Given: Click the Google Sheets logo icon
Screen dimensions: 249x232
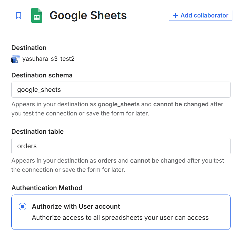Looking at the screenshot, I should 37,16.
